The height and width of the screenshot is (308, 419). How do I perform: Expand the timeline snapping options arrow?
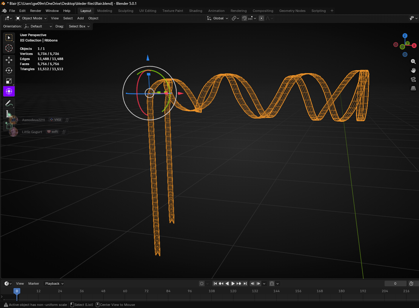coord(278,284)
